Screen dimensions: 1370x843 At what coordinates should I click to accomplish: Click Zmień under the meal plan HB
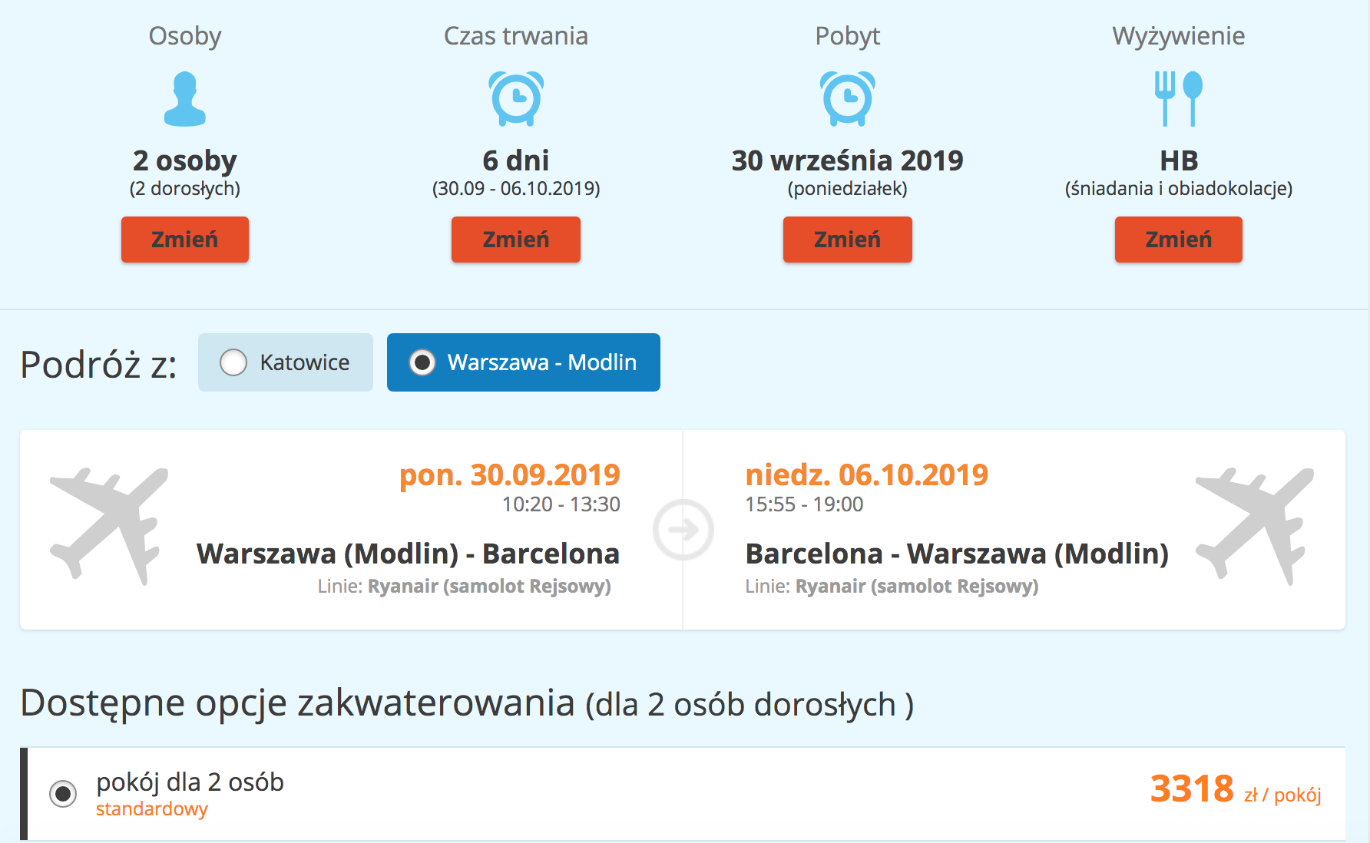1178,240
